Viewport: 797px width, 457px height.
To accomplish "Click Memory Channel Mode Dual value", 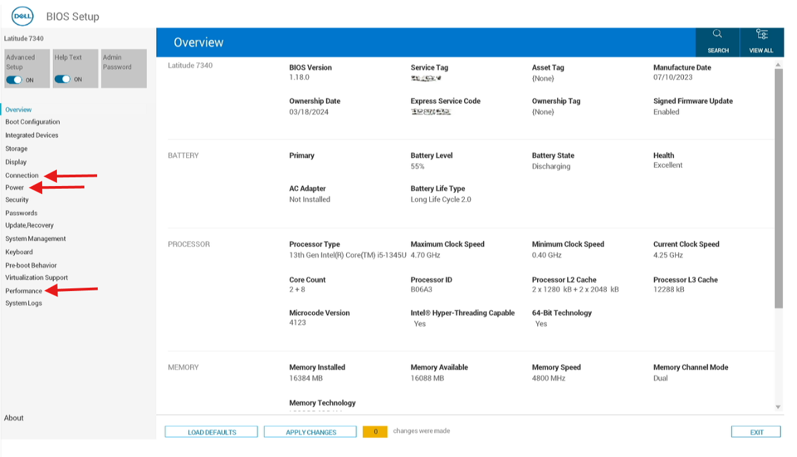I will 660,378.
